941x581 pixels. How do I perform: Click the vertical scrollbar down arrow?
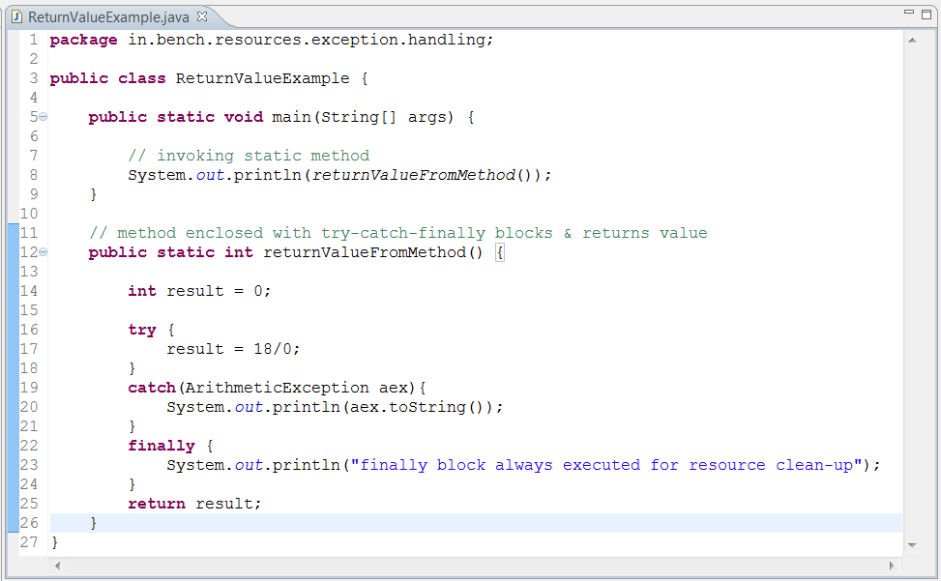coord(910,543)
